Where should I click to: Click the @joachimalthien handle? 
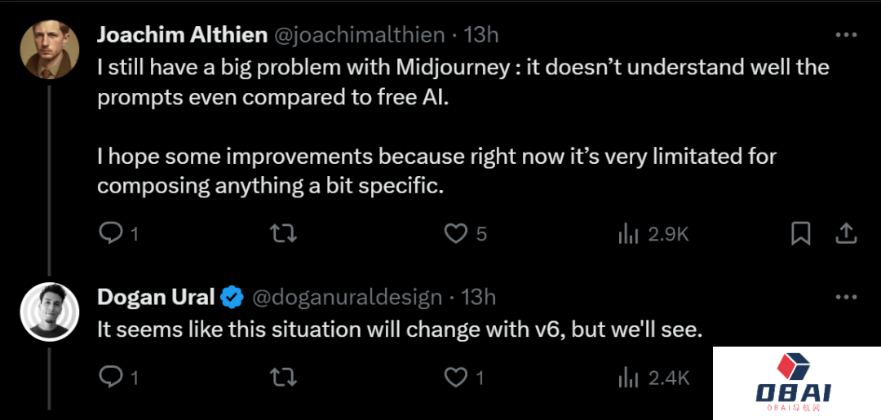click(360, 35)
